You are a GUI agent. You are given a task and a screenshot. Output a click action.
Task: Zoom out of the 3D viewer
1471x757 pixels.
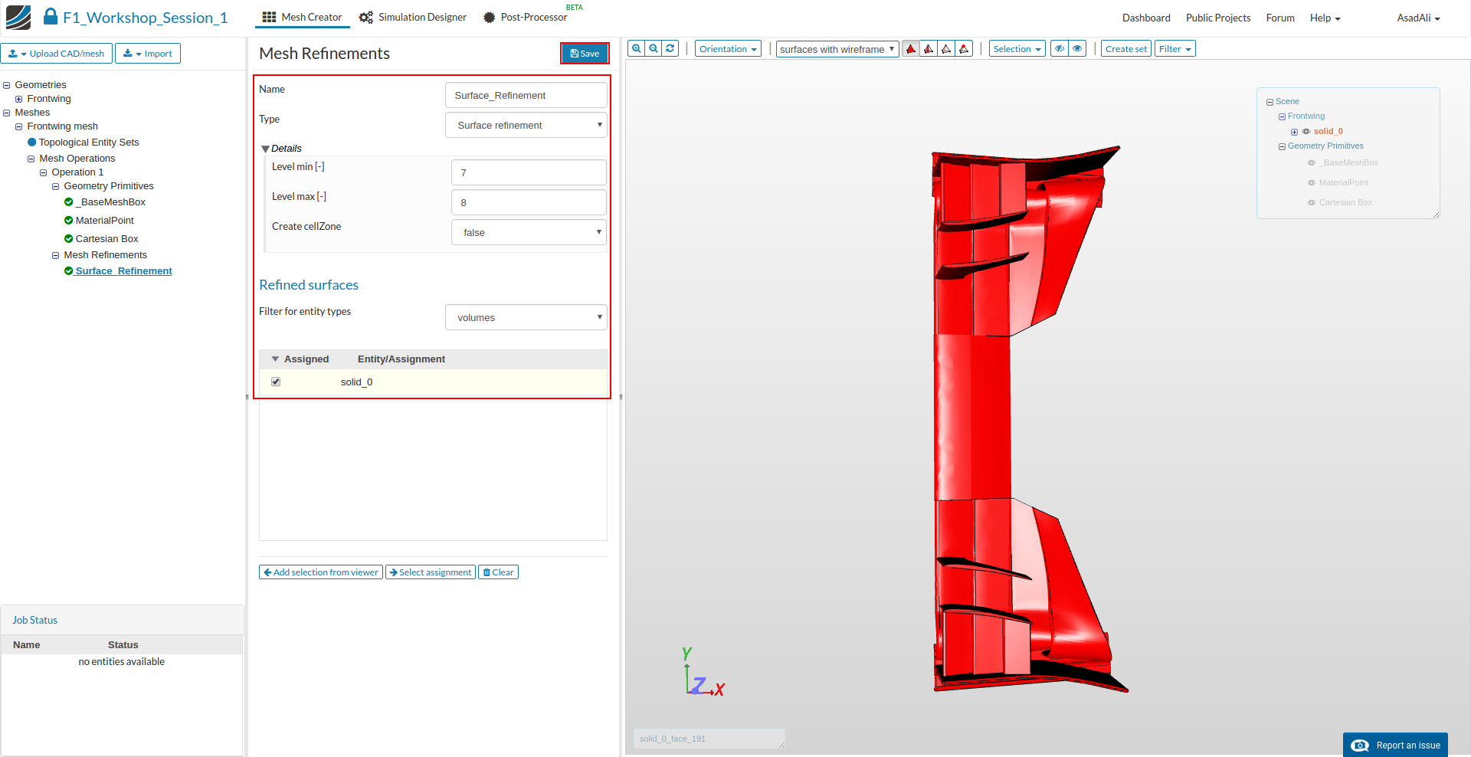pyautogui.click(x=654, y=48)
